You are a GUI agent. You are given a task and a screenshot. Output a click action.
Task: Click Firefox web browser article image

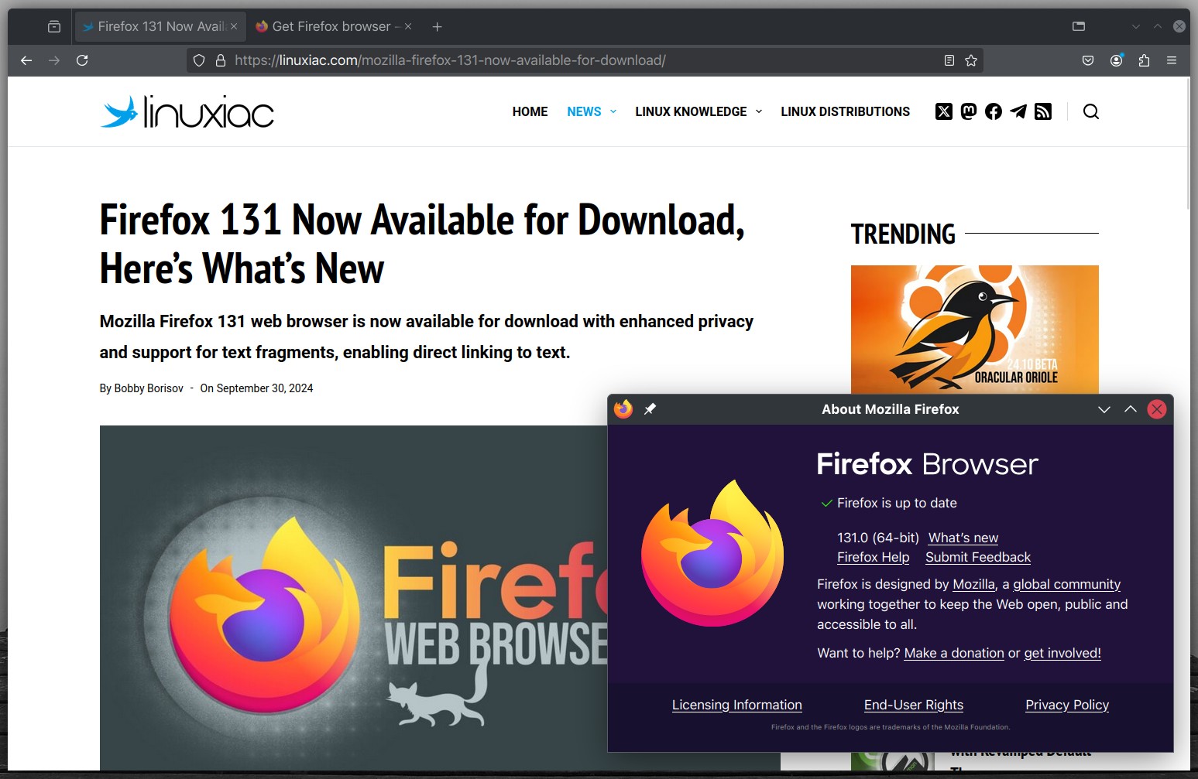(x=353, y=597)
